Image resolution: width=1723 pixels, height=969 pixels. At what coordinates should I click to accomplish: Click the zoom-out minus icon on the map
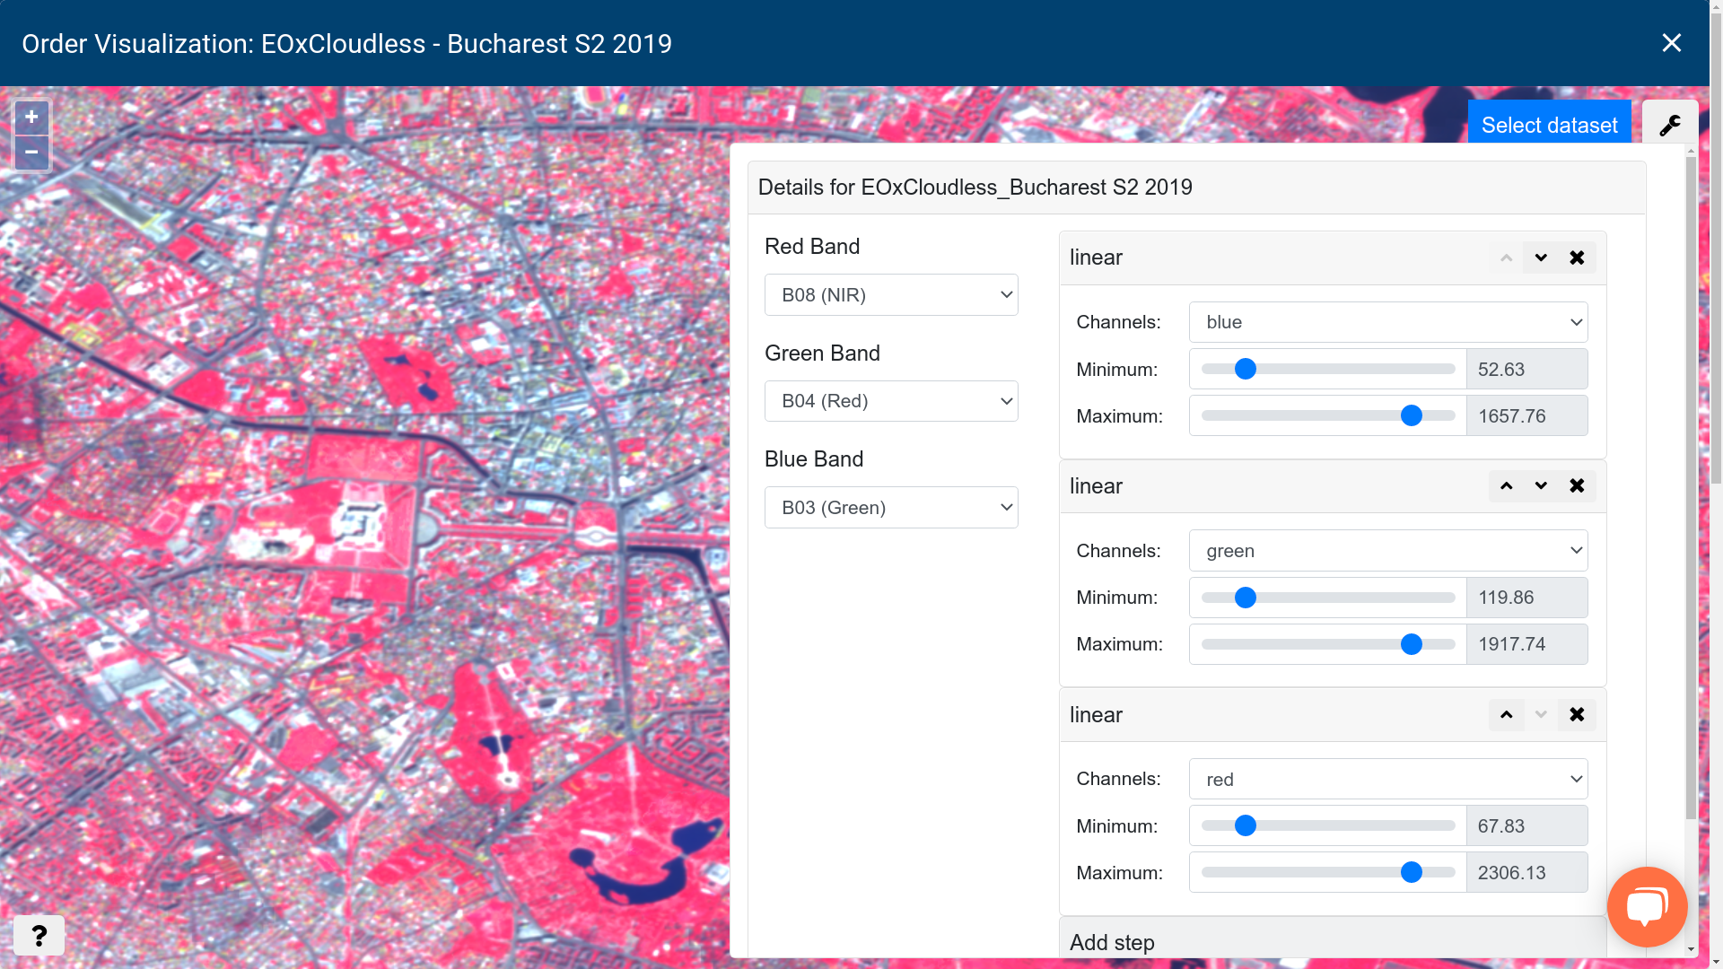(31, 153)
